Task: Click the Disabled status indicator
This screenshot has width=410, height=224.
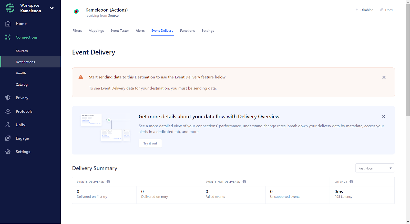Action: (x=365, y=10)
